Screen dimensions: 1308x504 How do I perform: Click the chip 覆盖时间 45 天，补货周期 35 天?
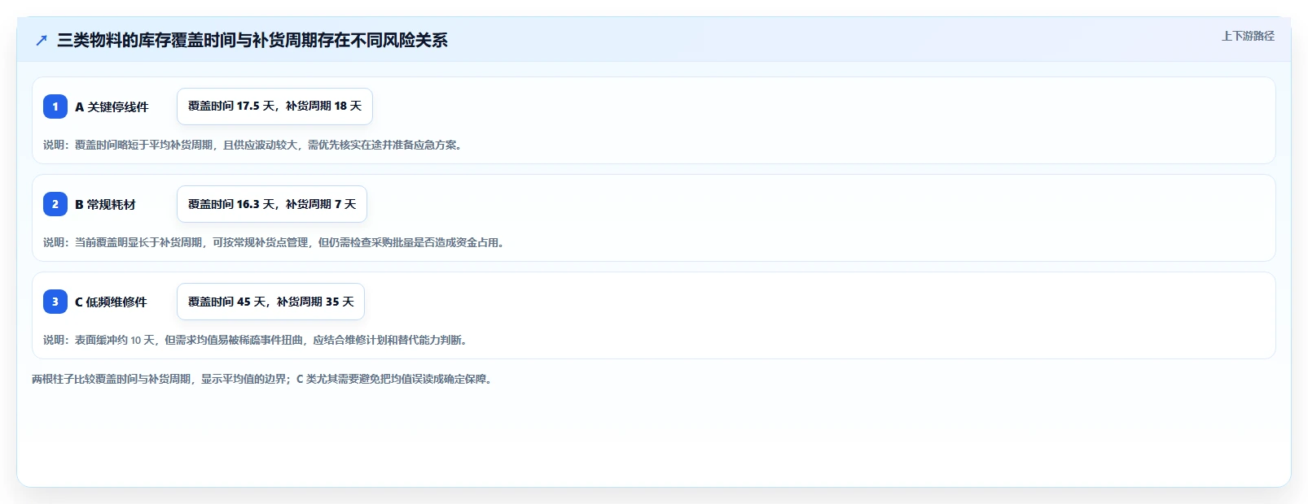point(270,302)
